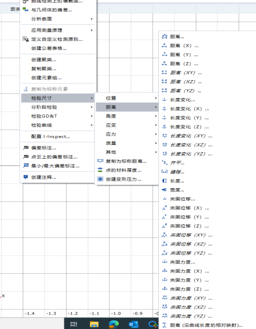
Task: Expand the 角度 submenu arrow
Action: pos(156,116)
